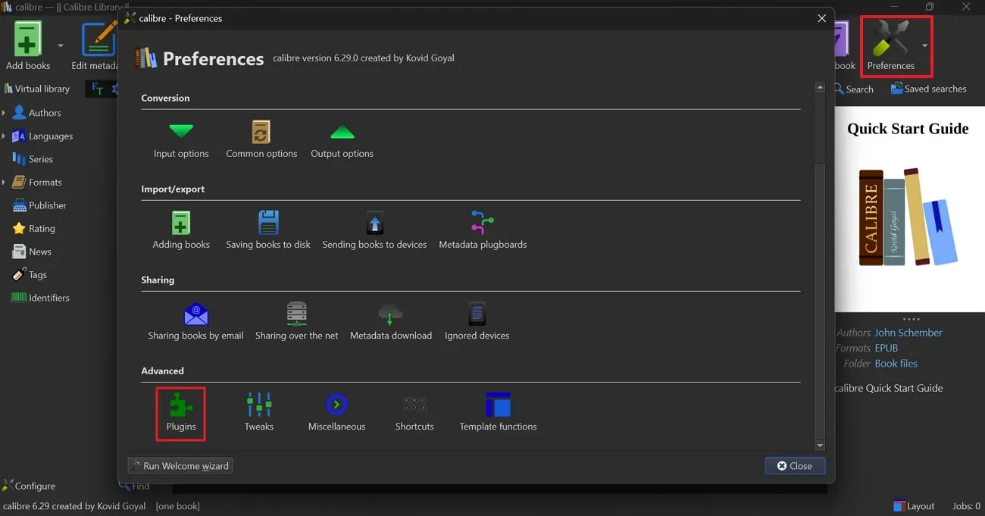Open Sharing over the net settings
This screenshot has width=985, height=516.
[x=297, y=321]
